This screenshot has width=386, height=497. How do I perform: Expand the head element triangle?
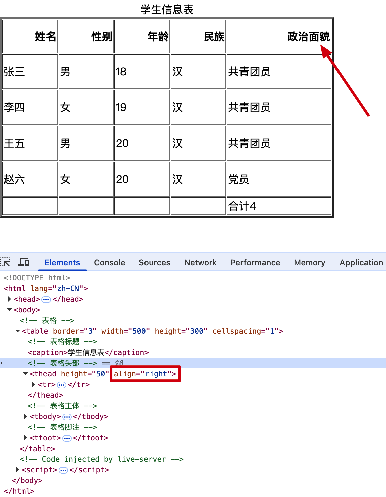(x=10, y=299)
